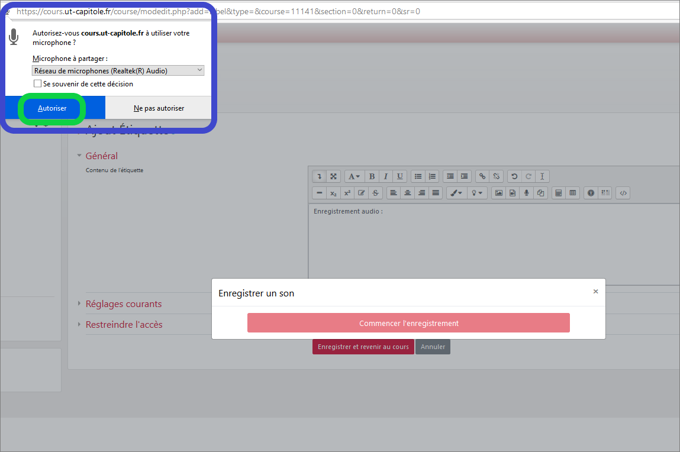The height and width of the screenshot is (452, 680).
Task: Click the HTML source code icon
Action: point(623,193)
